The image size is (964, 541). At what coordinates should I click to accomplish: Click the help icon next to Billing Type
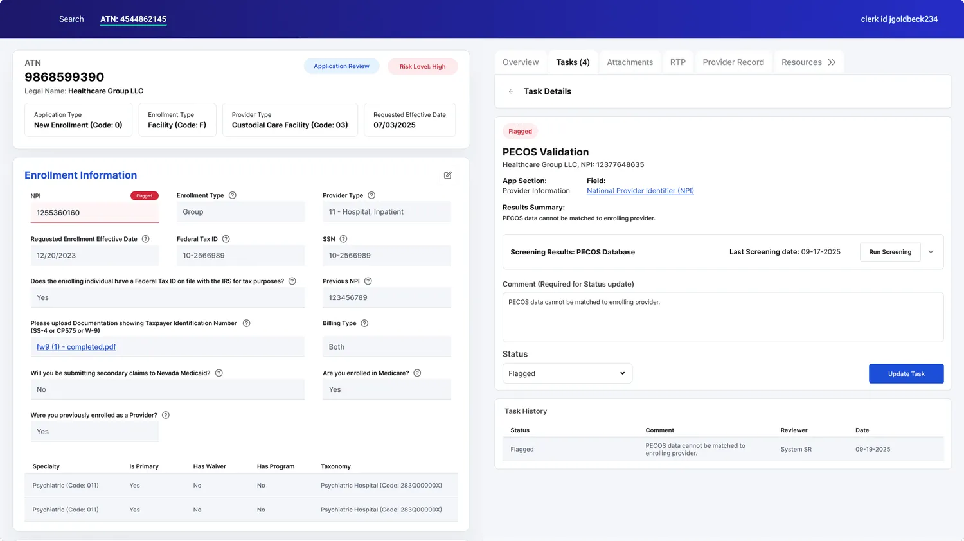pos(364,323)
